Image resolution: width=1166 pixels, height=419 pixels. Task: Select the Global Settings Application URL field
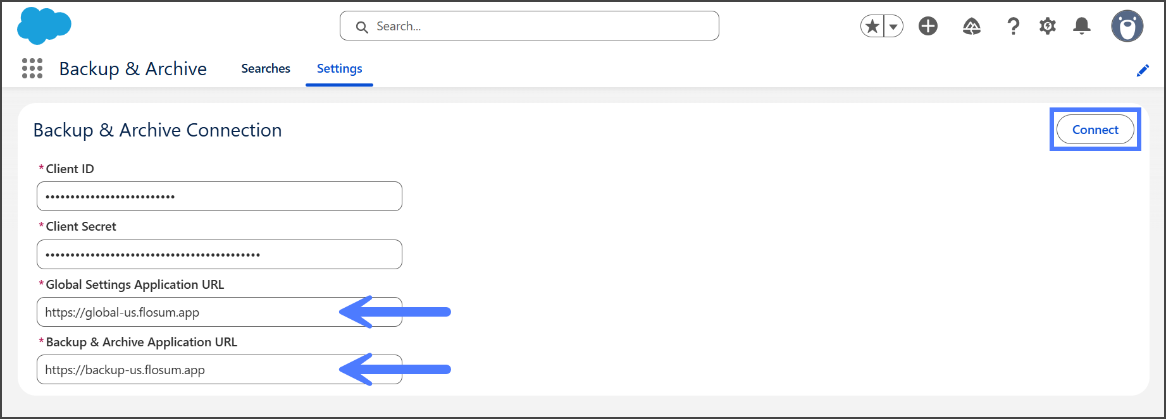pyautogui.click(x=190, y=312)
